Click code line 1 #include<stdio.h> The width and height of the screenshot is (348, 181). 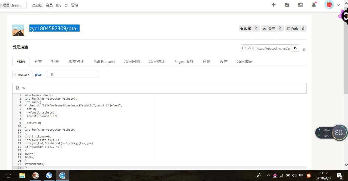[x=39, y=96]
